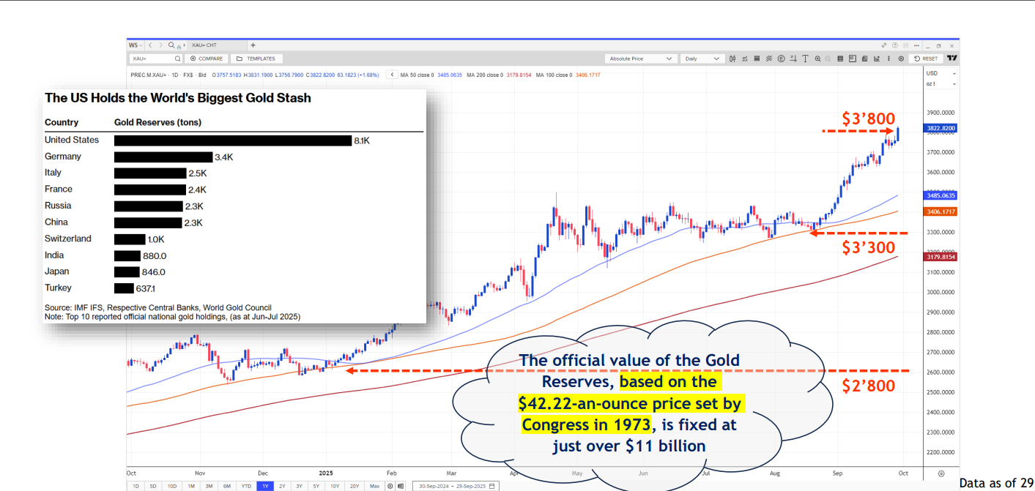This screenshot has width=1035, height=491.
Task: Select the 5Y time range
Action: [x=316, y=486]
